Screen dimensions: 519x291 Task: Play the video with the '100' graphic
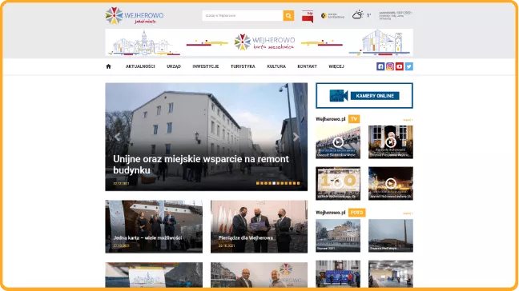coord(338,183)
